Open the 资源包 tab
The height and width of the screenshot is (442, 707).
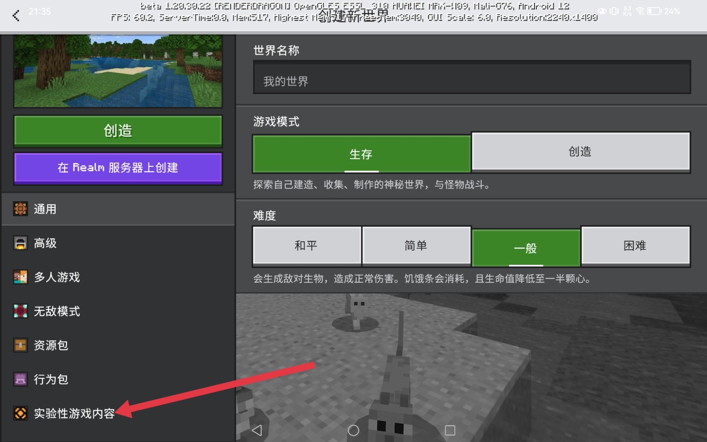coord(118,345)
